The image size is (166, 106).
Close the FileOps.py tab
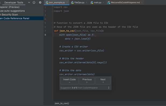pyautogui.click(x=86, y=2)
